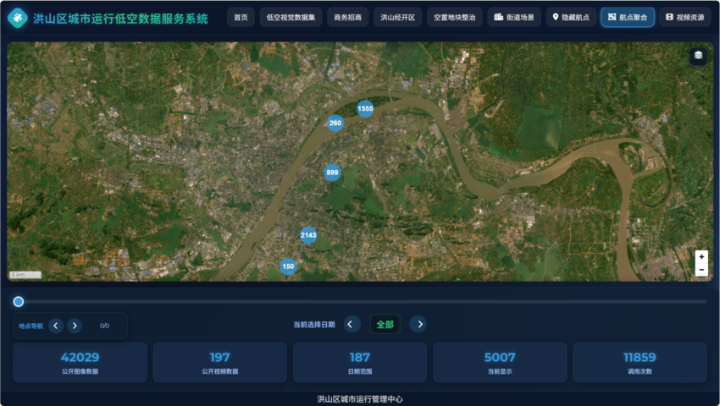This screenshot has height=406, width=720.
Task: Zoom in on the map
Action: (701, 256)
